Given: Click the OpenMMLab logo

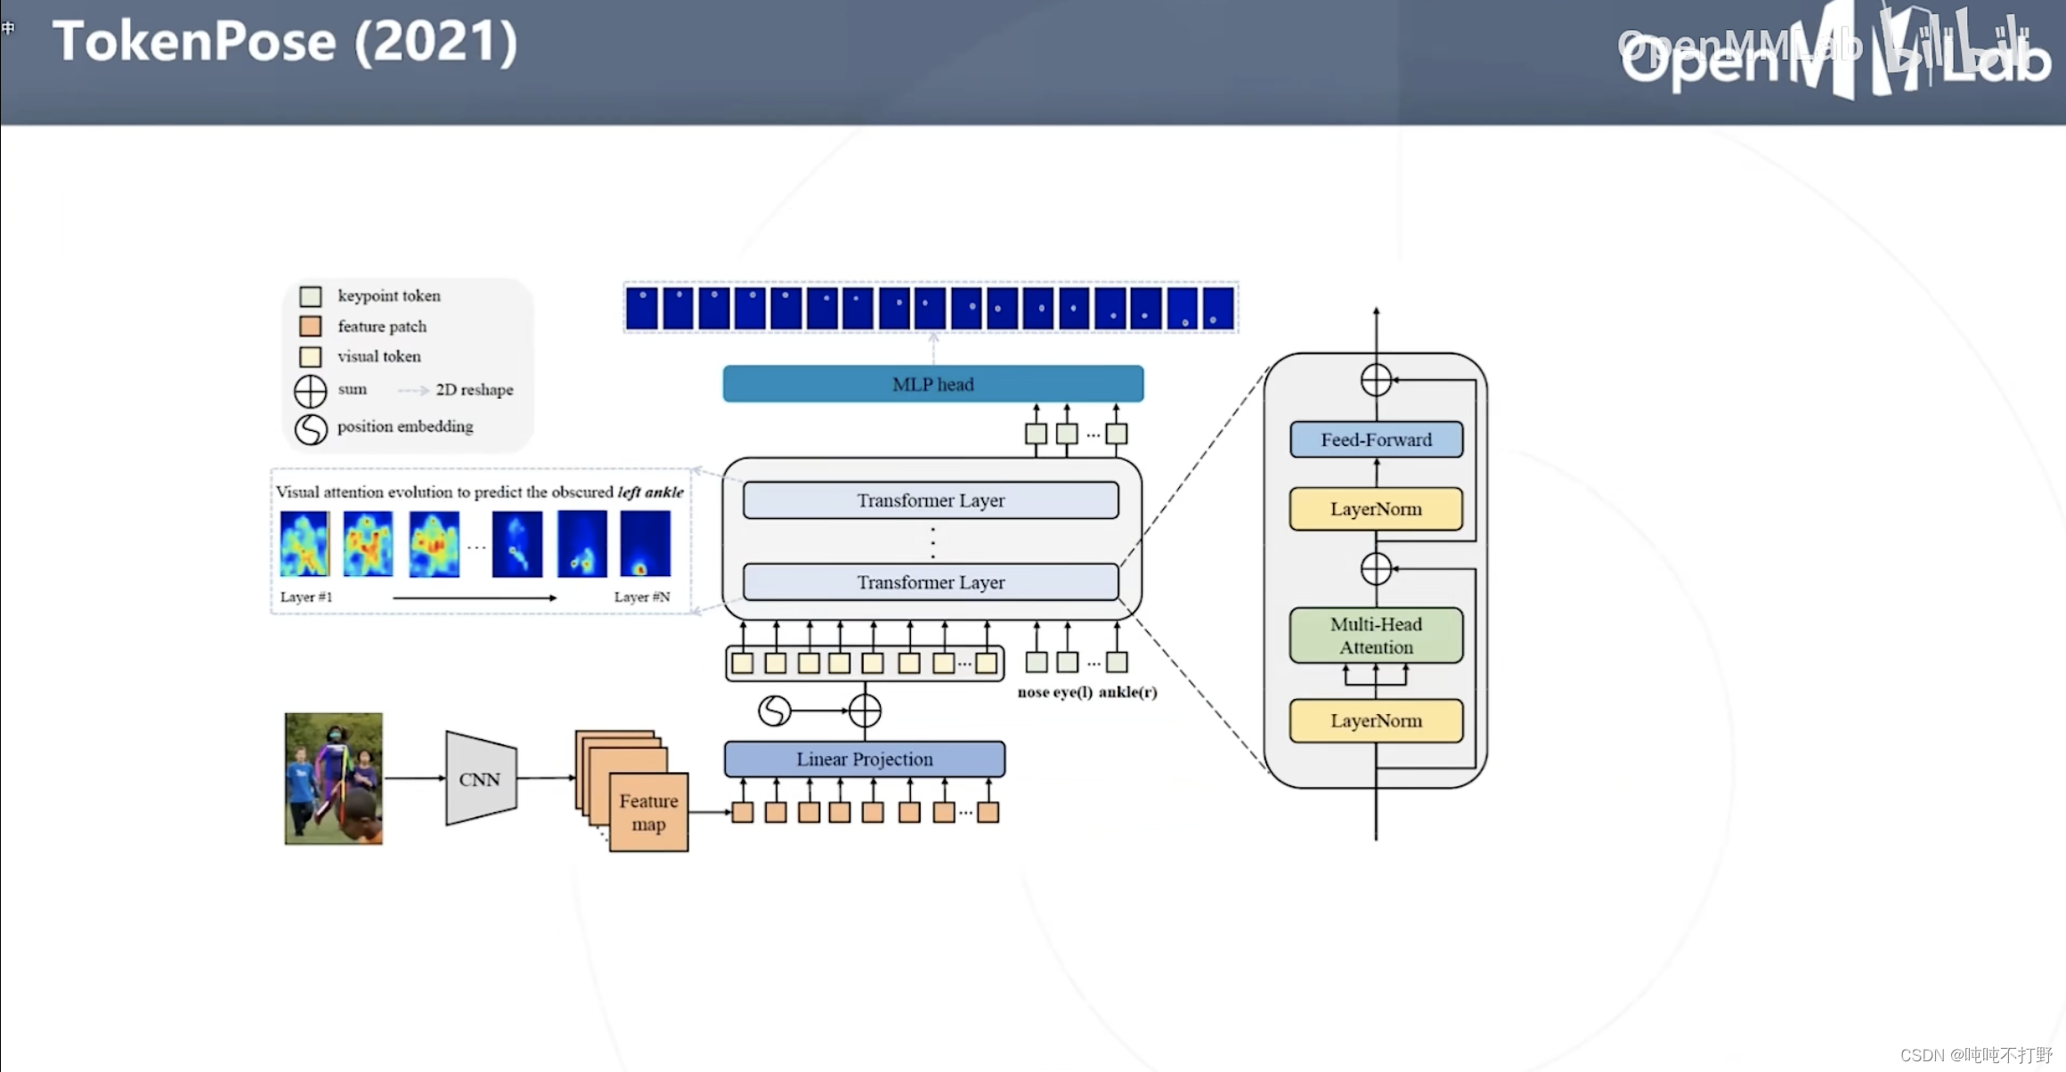Looking at the screenshot, I should [1834, 53].
